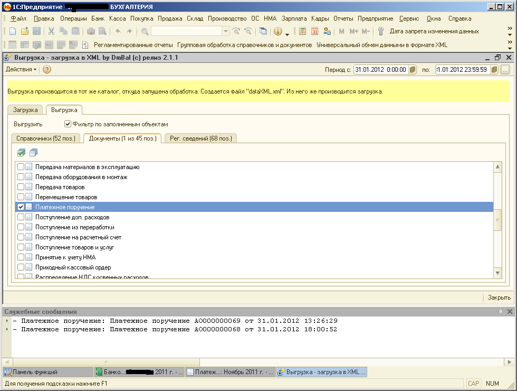Open the Действия dropdown menu

[x=21, y=69]
